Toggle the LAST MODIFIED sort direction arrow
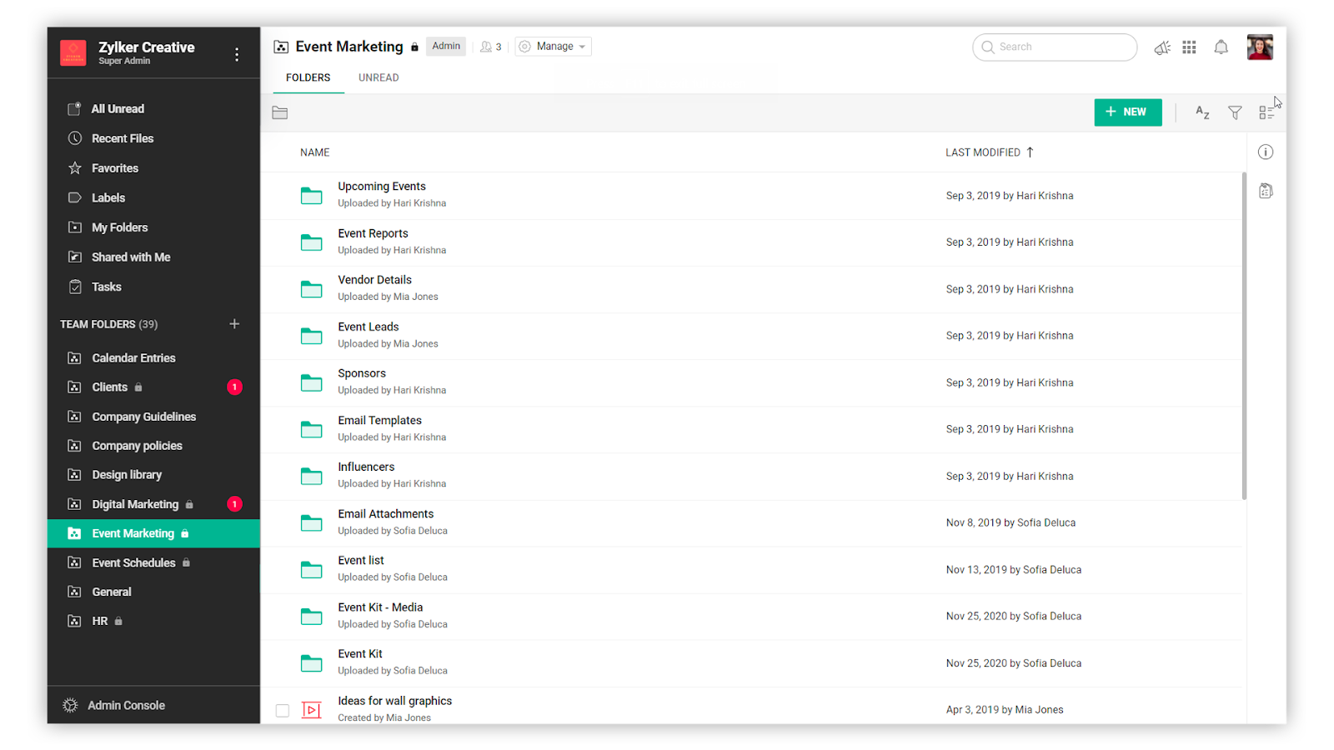 1031,152
